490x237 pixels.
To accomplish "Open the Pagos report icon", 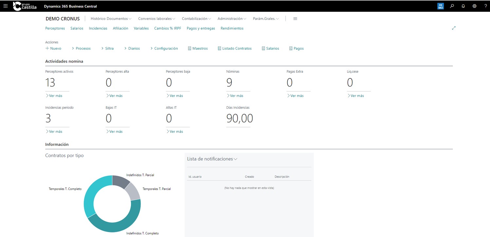I will click(296, 48).
